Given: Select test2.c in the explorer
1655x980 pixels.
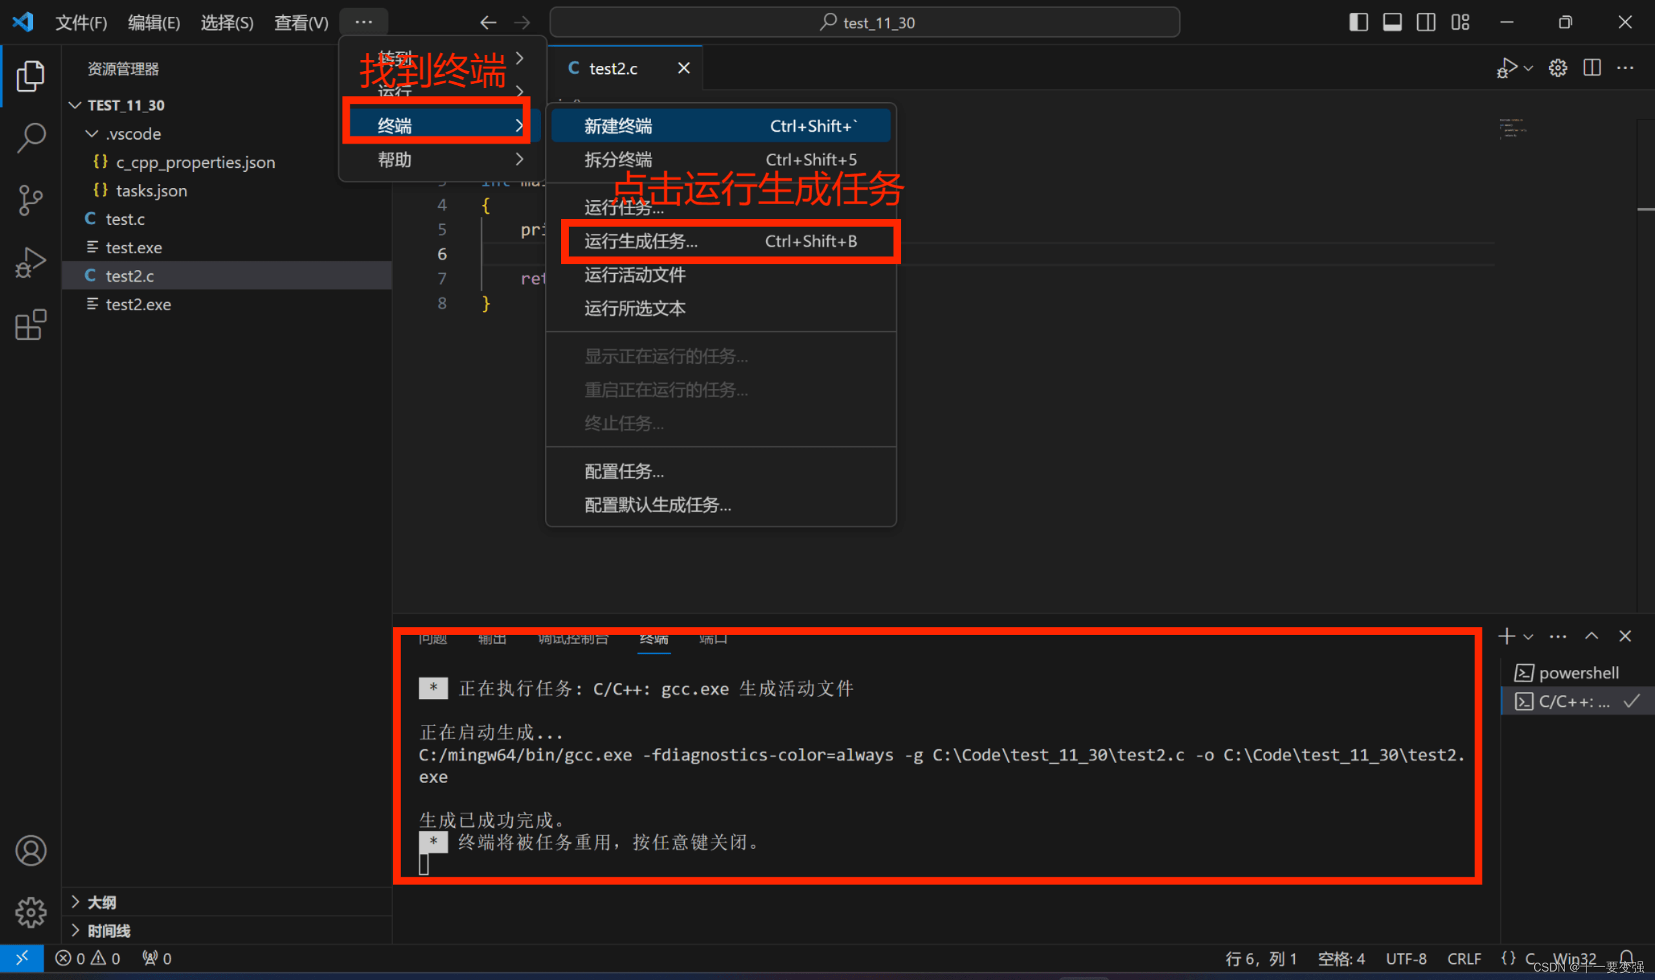Looking at the screenshot, I should (227, 276).
